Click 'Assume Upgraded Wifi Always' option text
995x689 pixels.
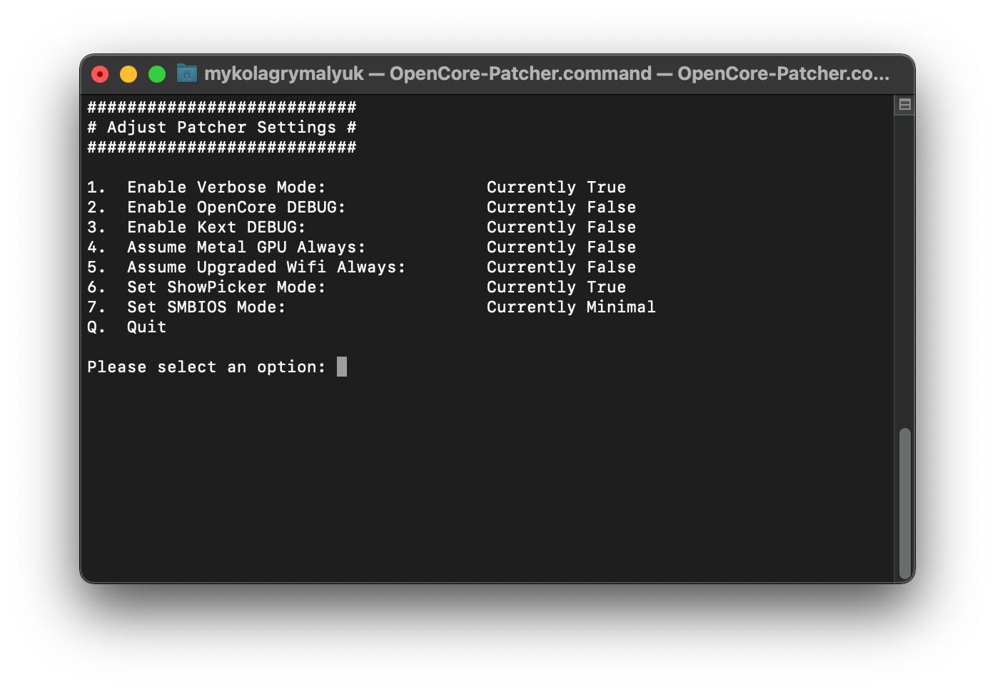[266, 267]
